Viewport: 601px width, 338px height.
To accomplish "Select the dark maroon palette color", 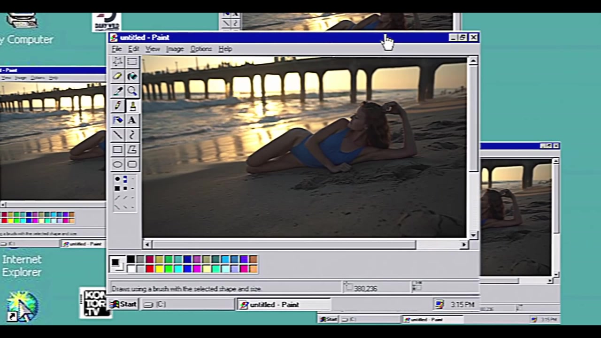I will pyautogui.click(x=150, y=259).
